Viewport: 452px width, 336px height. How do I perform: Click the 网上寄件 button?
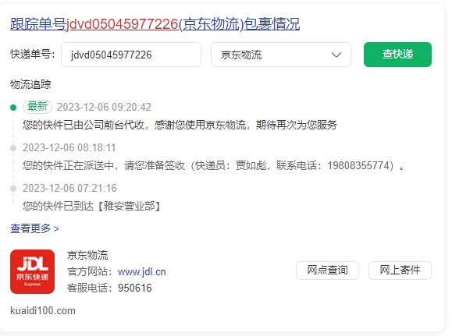(x=400, y=271)
